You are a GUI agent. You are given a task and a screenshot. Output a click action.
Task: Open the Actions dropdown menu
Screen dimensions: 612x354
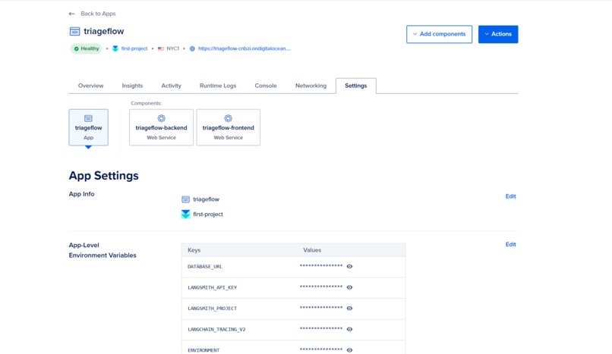[498, 34]
